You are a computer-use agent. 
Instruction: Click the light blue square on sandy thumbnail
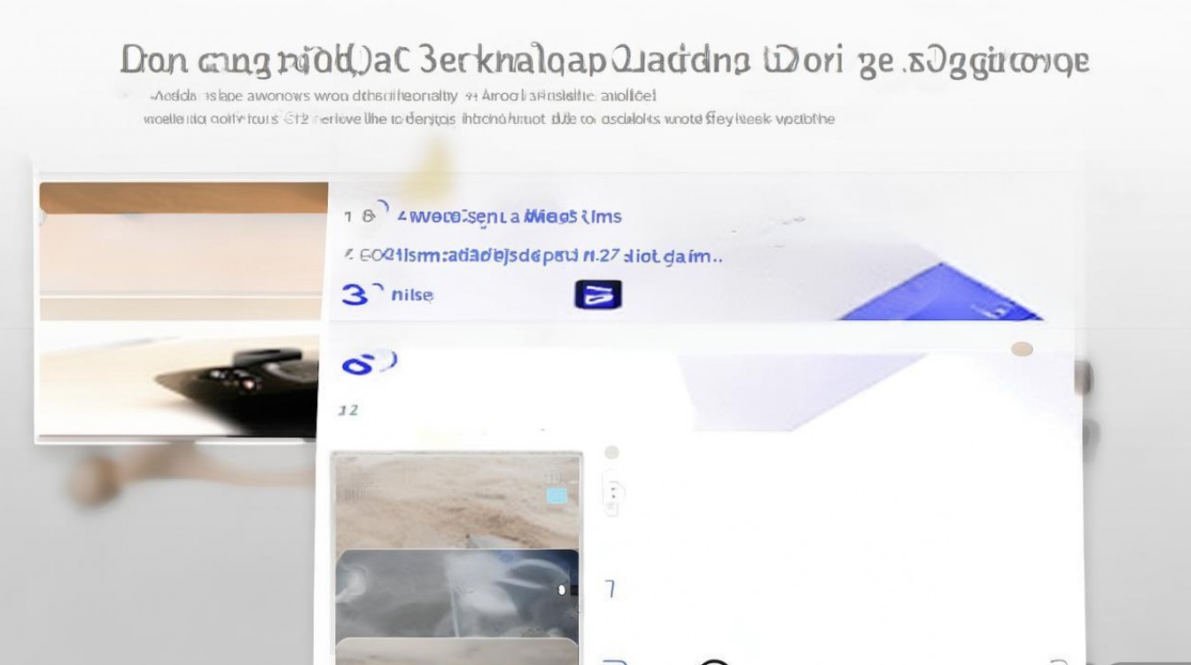[556, 495]
